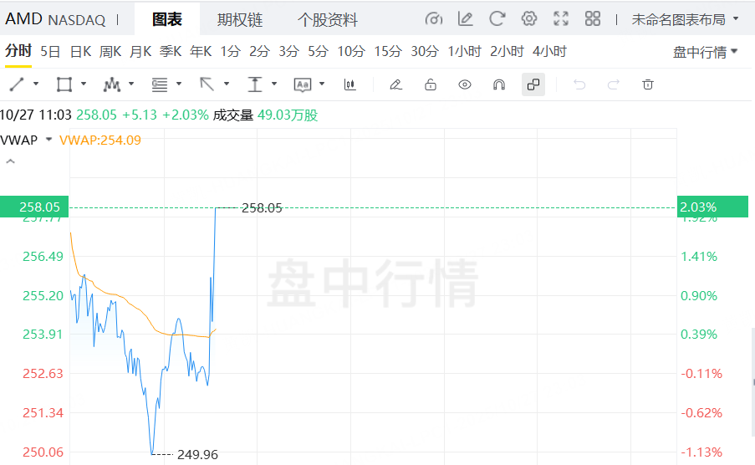Click the 249.96 low price label
The width and height of the screenshot is (755, 465).
(197, 454)
